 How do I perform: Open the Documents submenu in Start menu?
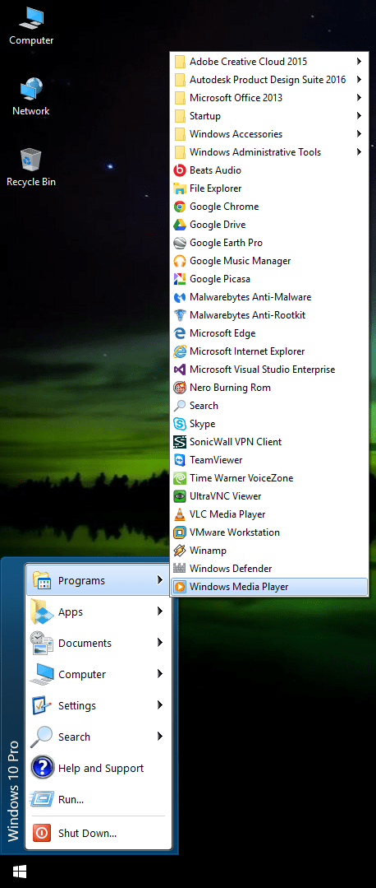[99, 644]
